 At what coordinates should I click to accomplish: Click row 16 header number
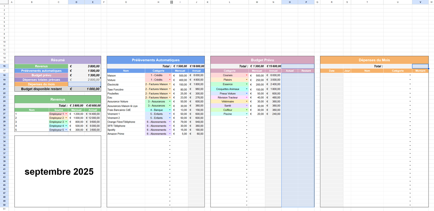(x=4, y=66)
